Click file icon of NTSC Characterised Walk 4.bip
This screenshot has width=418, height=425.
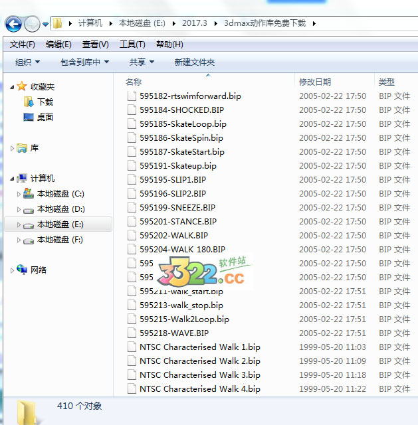(132, 388)
